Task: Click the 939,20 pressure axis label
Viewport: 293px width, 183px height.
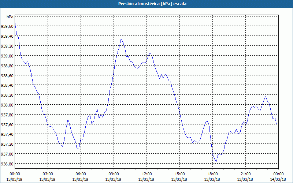Action: click(x=7, y=46)
